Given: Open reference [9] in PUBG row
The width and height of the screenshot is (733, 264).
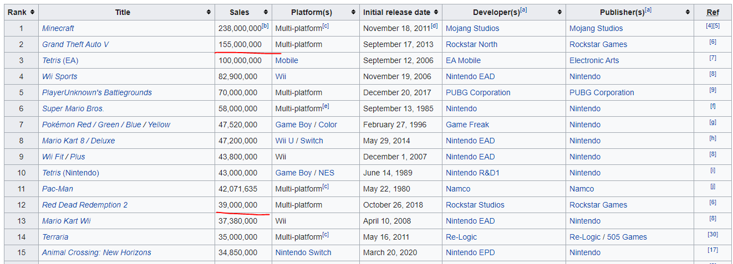Looking at the screenshot, I should click(x=712, y=90).
